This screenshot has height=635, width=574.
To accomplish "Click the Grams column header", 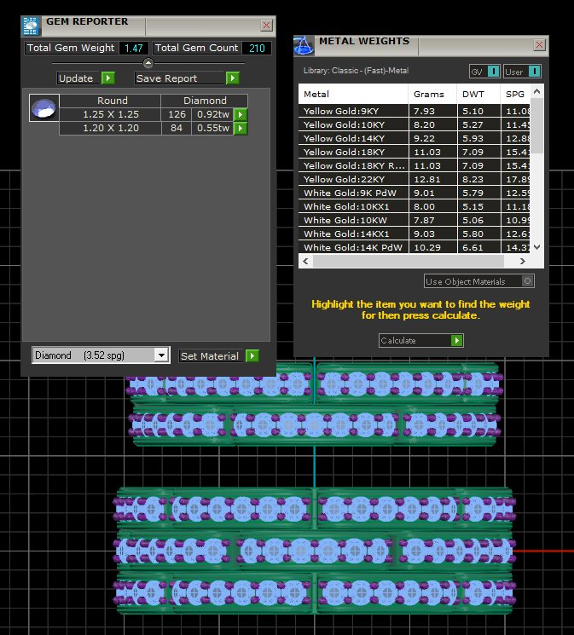I will pos(432,94).
